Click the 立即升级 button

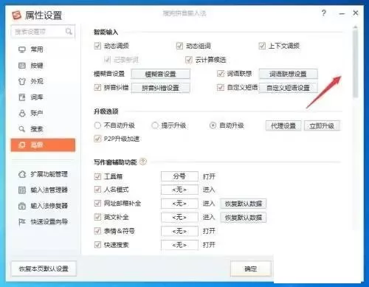(x=322, y=126)
